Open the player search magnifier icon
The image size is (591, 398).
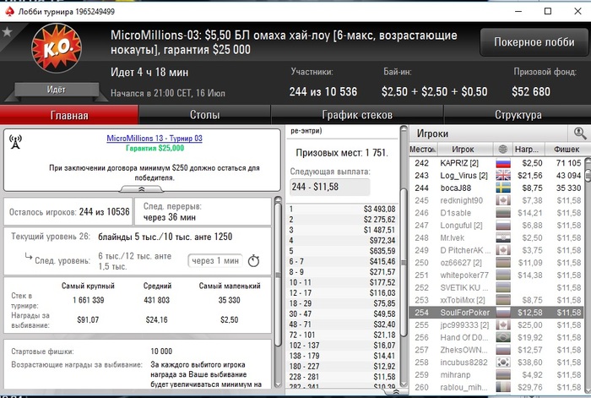coord(580,134)
